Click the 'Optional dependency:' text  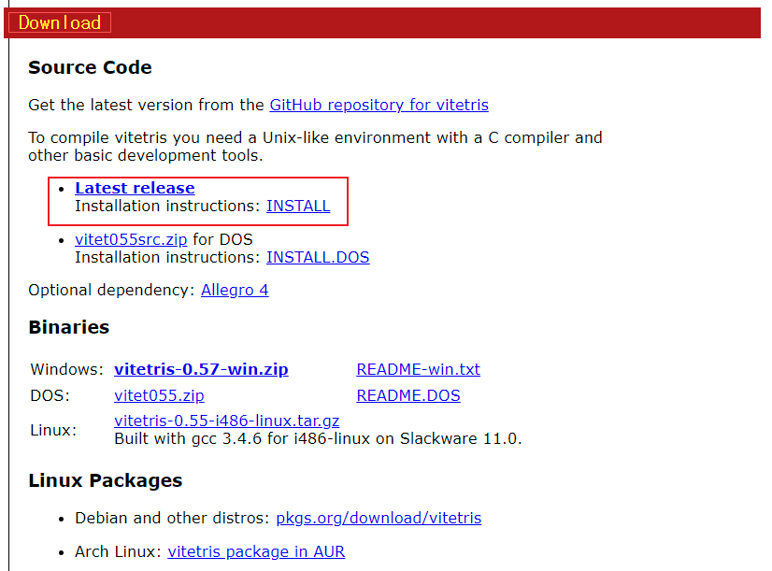[112, 290]
